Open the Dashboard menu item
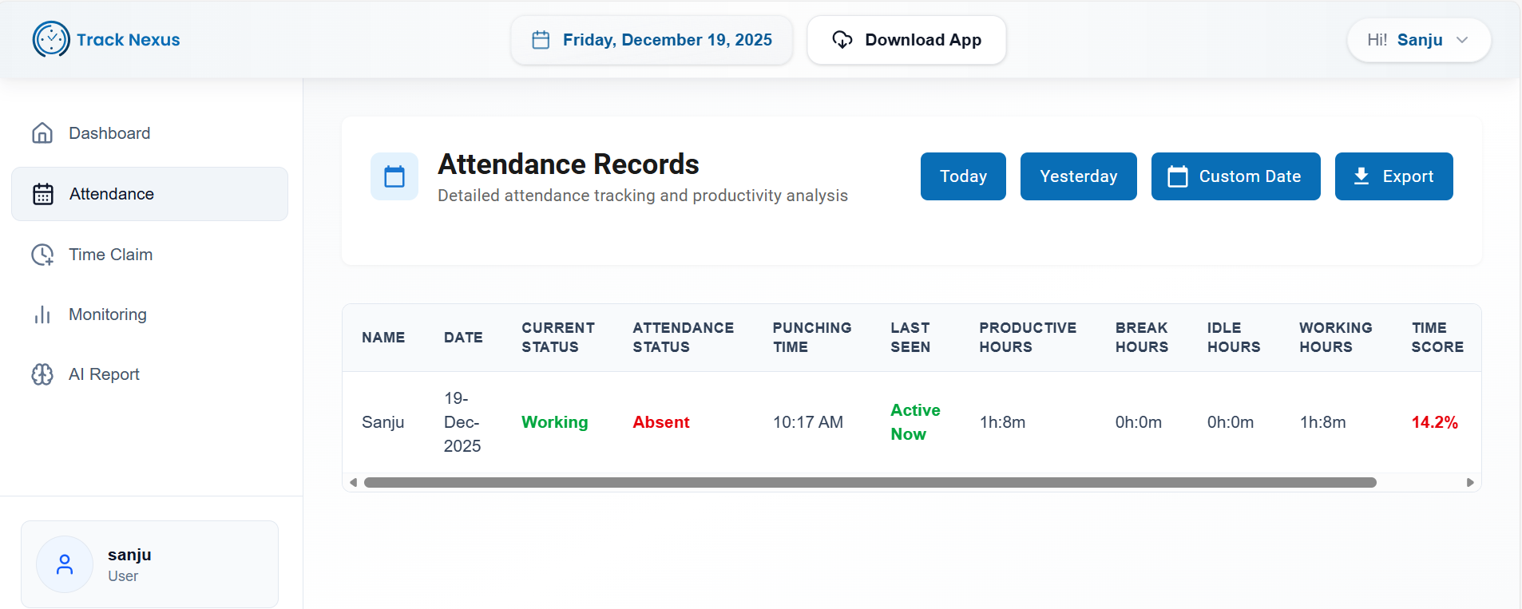 (149, 133)
